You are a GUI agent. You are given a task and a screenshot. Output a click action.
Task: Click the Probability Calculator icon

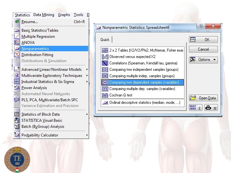(x=17, y=135)
